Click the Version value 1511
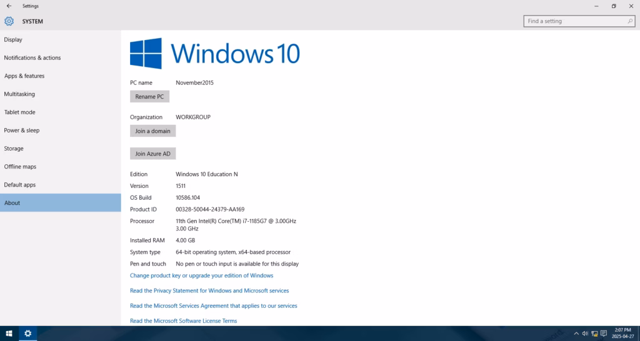The height and width of the screenshot is (341, 640). [x=181, y=186]
